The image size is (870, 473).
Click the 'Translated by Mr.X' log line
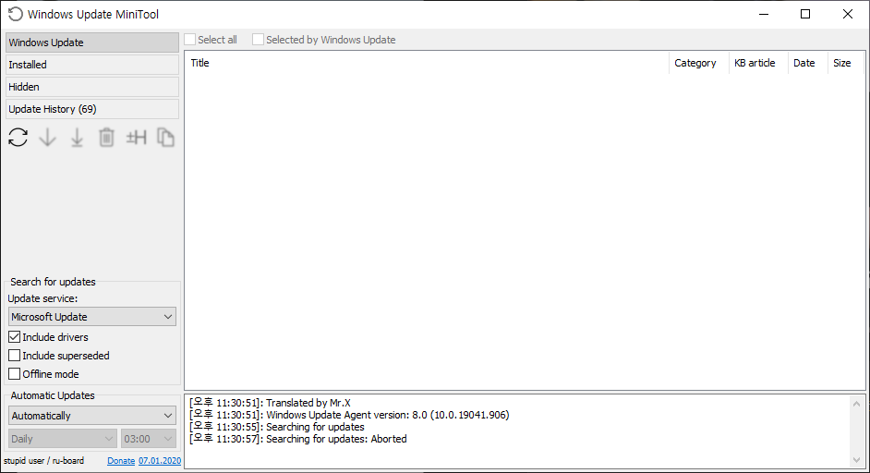point(270,403)
